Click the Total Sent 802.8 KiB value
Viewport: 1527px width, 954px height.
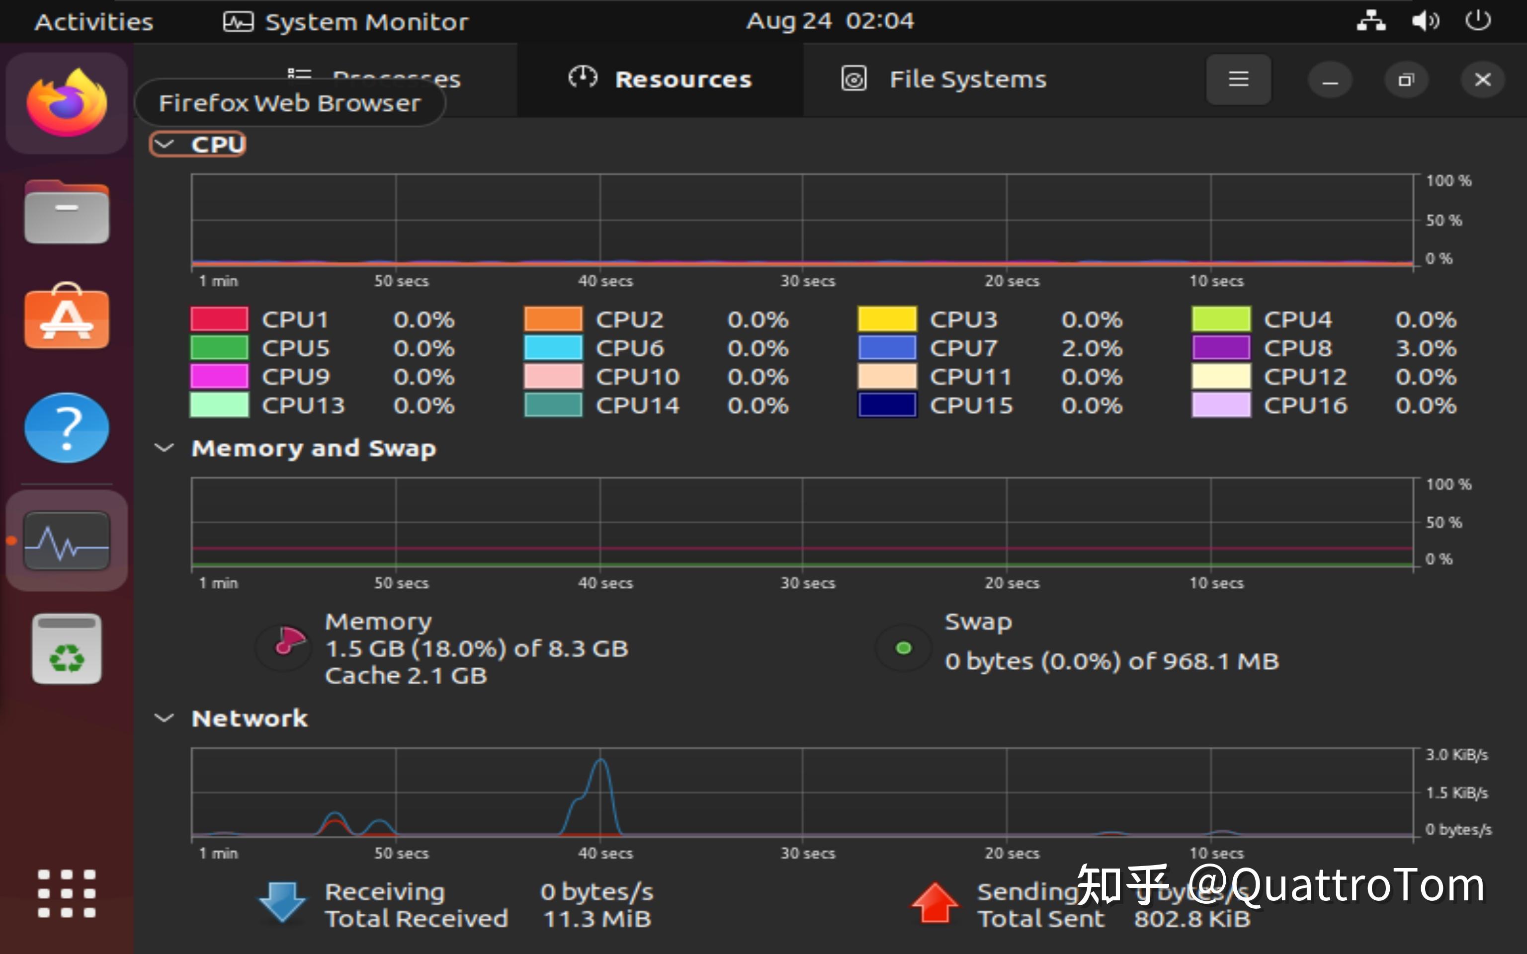tap(1192, 919)
